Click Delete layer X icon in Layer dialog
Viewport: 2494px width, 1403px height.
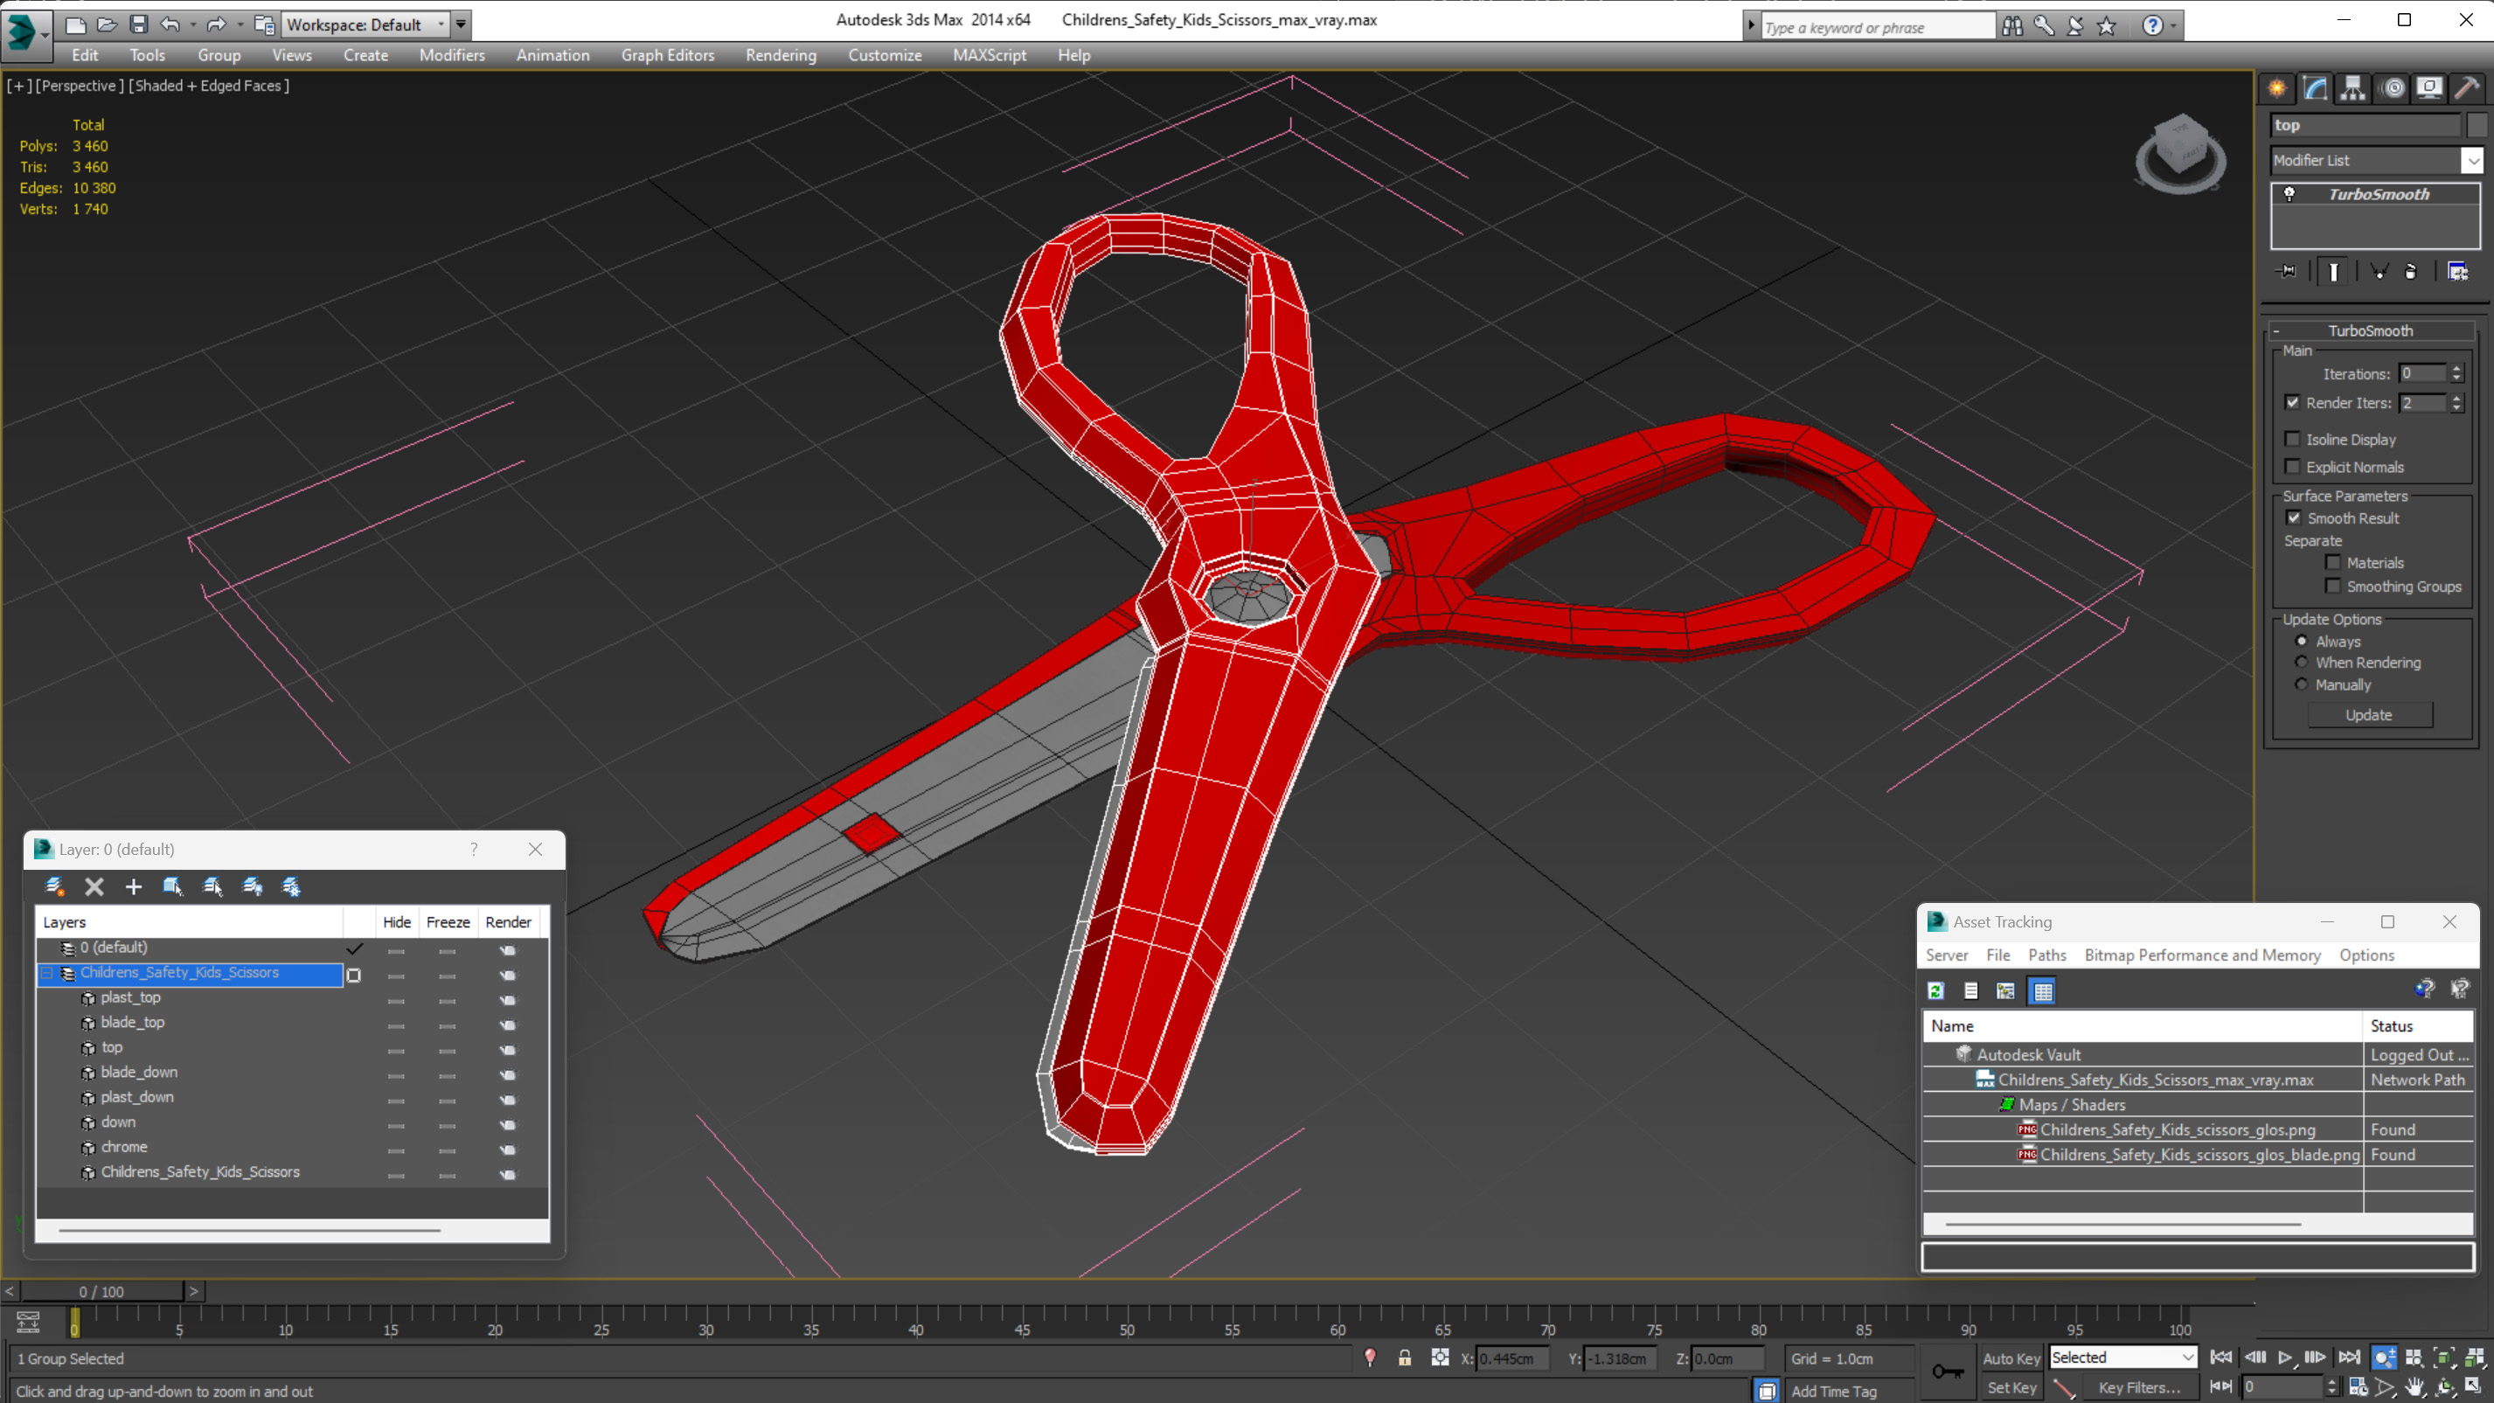click(x=94, y=886)
